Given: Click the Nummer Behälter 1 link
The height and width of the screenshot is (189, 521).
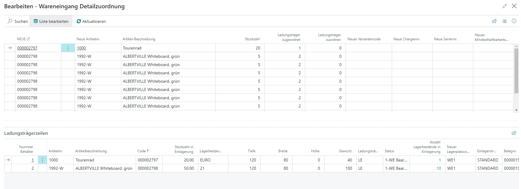Looking at the screenshot, I should [x=33, y=160].
